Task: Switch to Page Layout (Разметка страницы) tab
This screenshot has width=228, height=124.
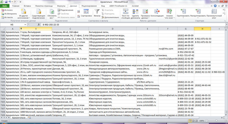Action: (x=44, y=6)
